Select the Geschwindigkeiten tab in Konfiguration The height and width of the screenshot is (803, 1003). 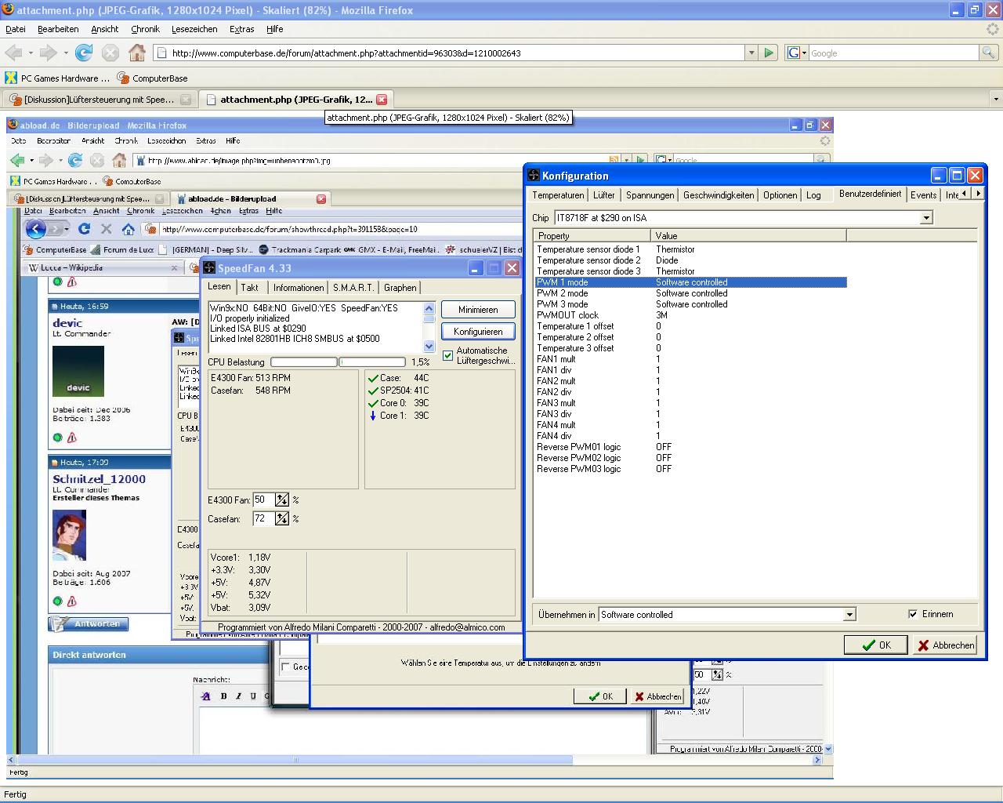pos(719,195)
